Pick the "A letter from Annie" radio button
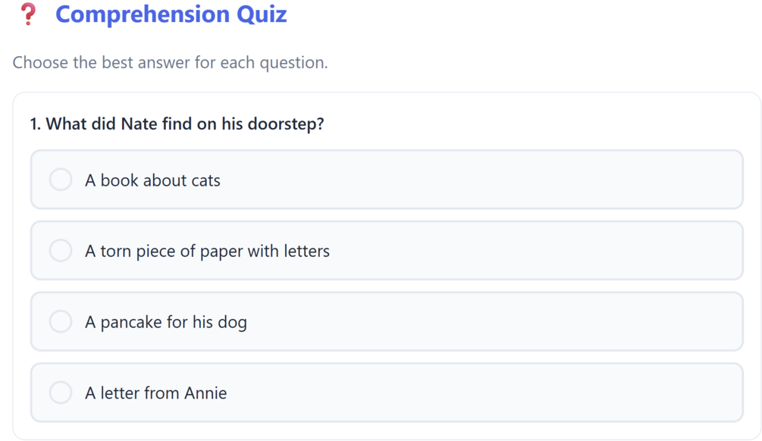 pos(61,393)
